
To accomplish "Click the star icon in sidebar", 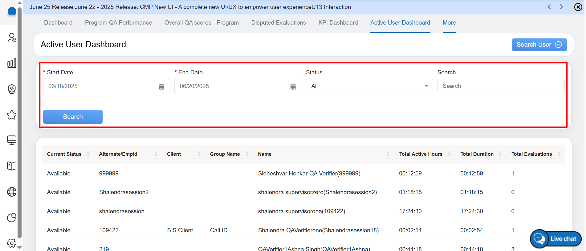I will coord(12,115).
